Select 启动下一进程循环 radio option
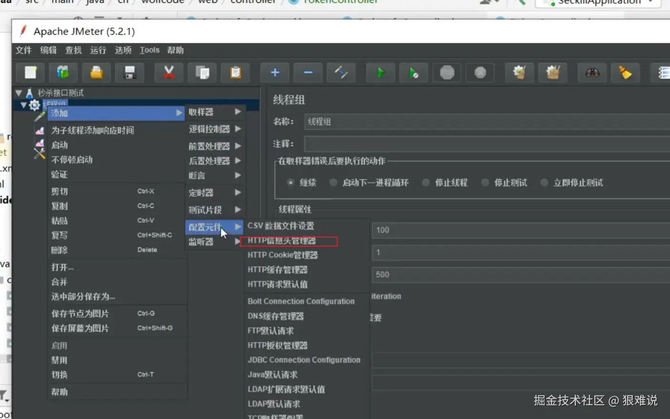Screen dimensions: 670x419 coord(333,182)
